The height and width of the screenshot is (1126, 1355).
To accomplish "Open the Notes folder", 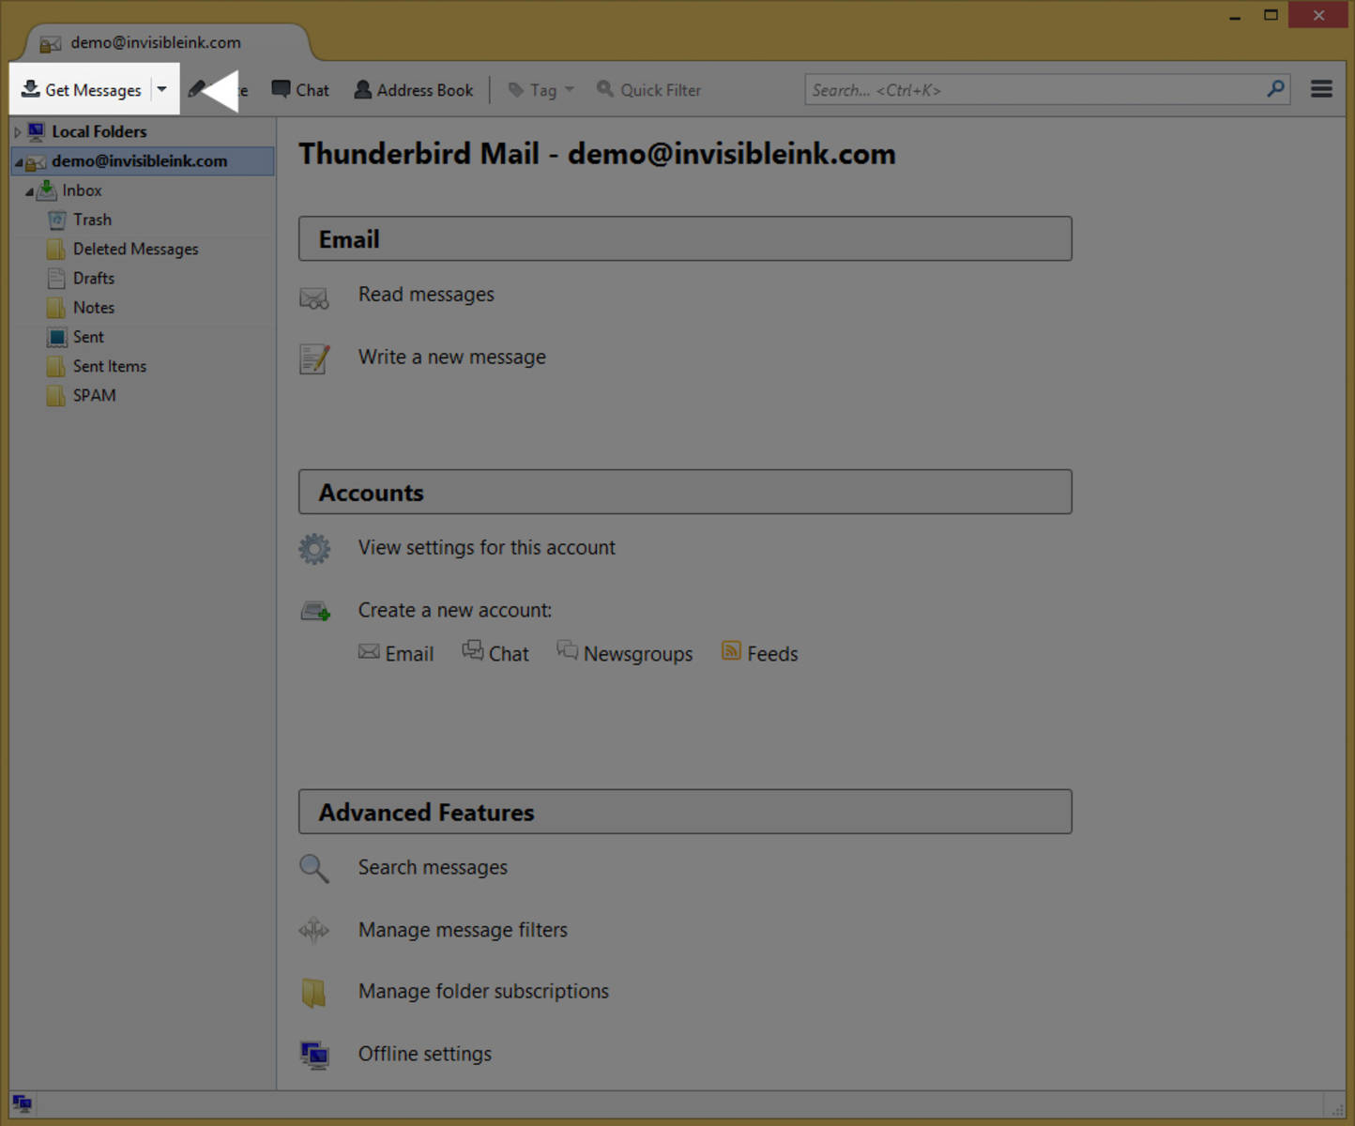I will [94, 308].
